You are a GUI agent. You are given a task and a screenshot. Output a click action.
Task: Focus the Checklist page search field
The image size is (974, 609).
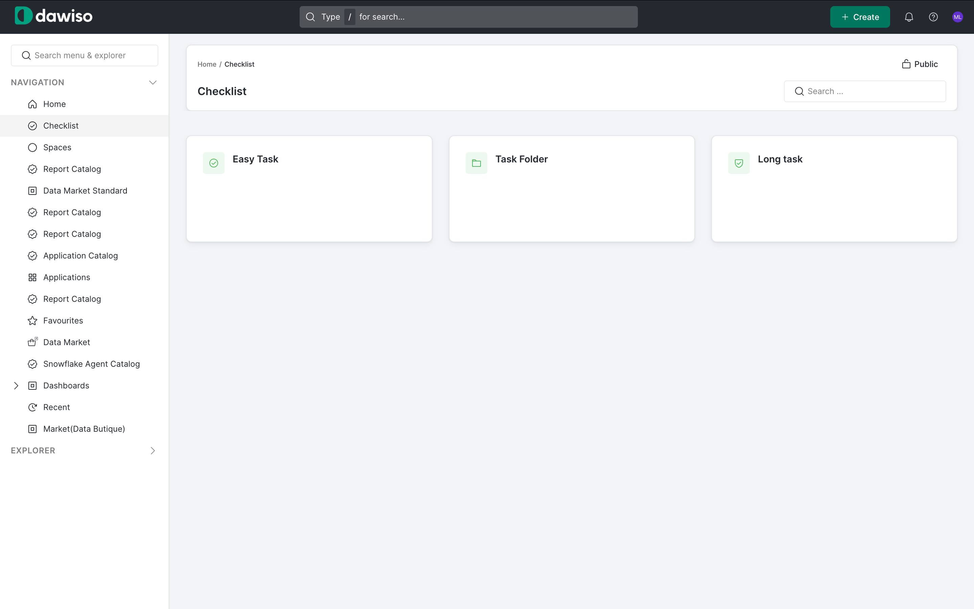point(865,91)
